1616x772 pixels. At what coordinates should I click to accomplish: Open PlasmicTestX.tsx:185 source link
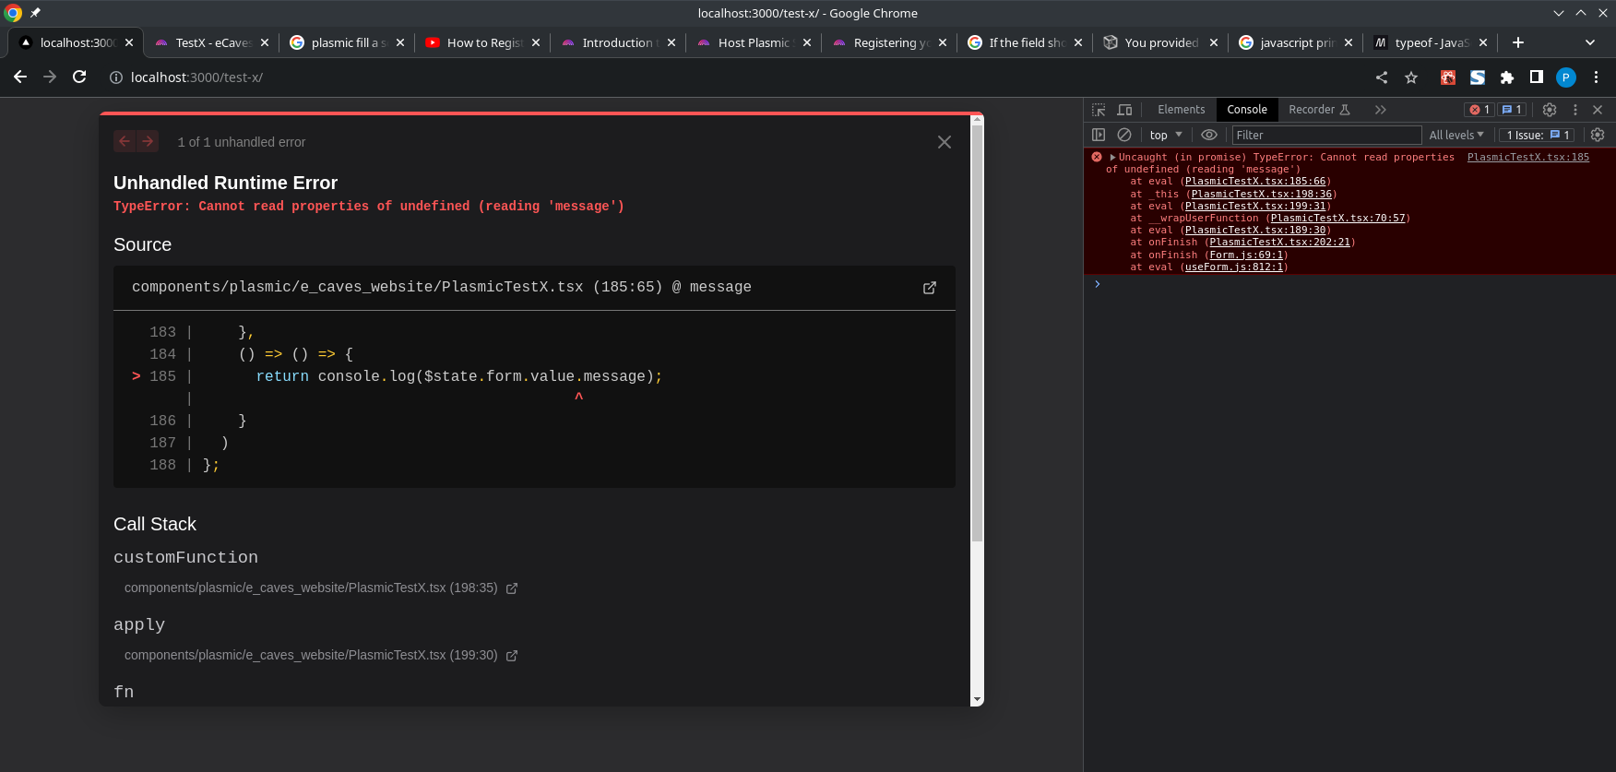pyautogui.click(x=1527, y=158)
